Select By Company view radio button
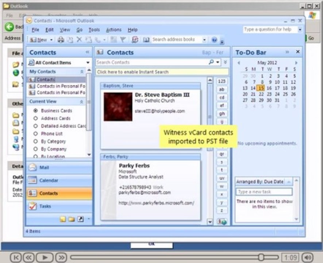This screenshot has height=263, width=323. tap(35, 149)
